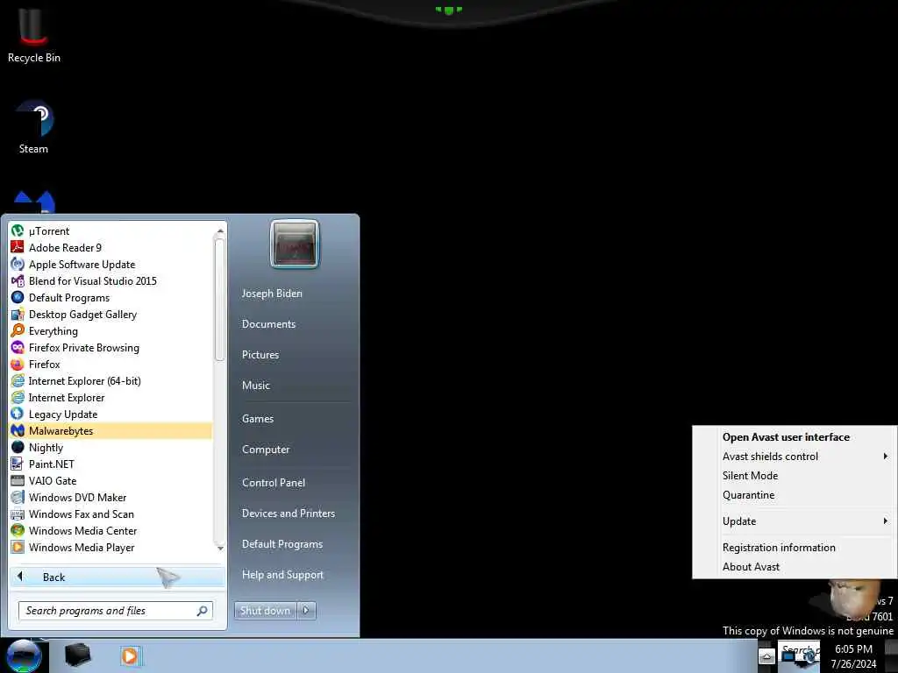This screenshot has width=898, height=673.
Task: Open Pictures from Start menu
Action: (260, 355)
